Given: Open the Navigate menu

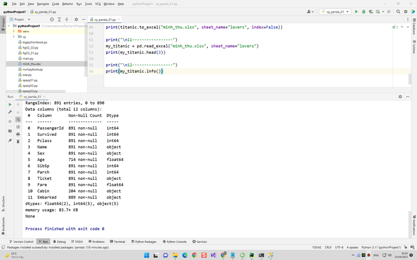Looking at the screenshot, I should pyautogui.click(x=43, y=4).
